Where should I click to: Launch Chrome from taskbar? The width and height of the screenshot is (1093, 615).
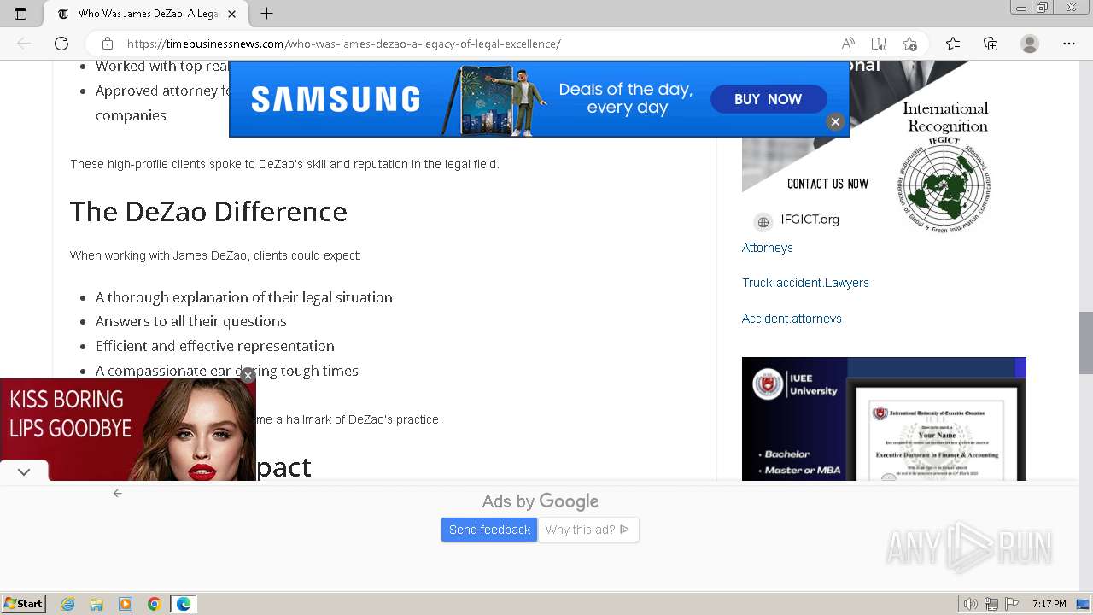155,604
